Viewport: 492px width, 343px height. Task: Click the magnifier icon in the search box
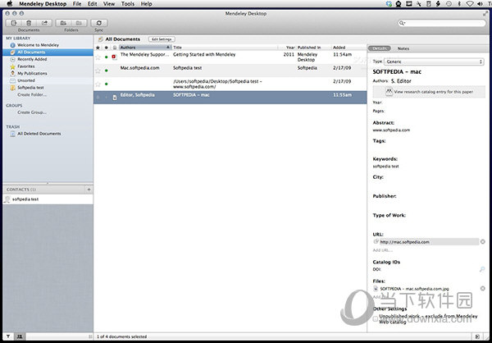(402, 23)
